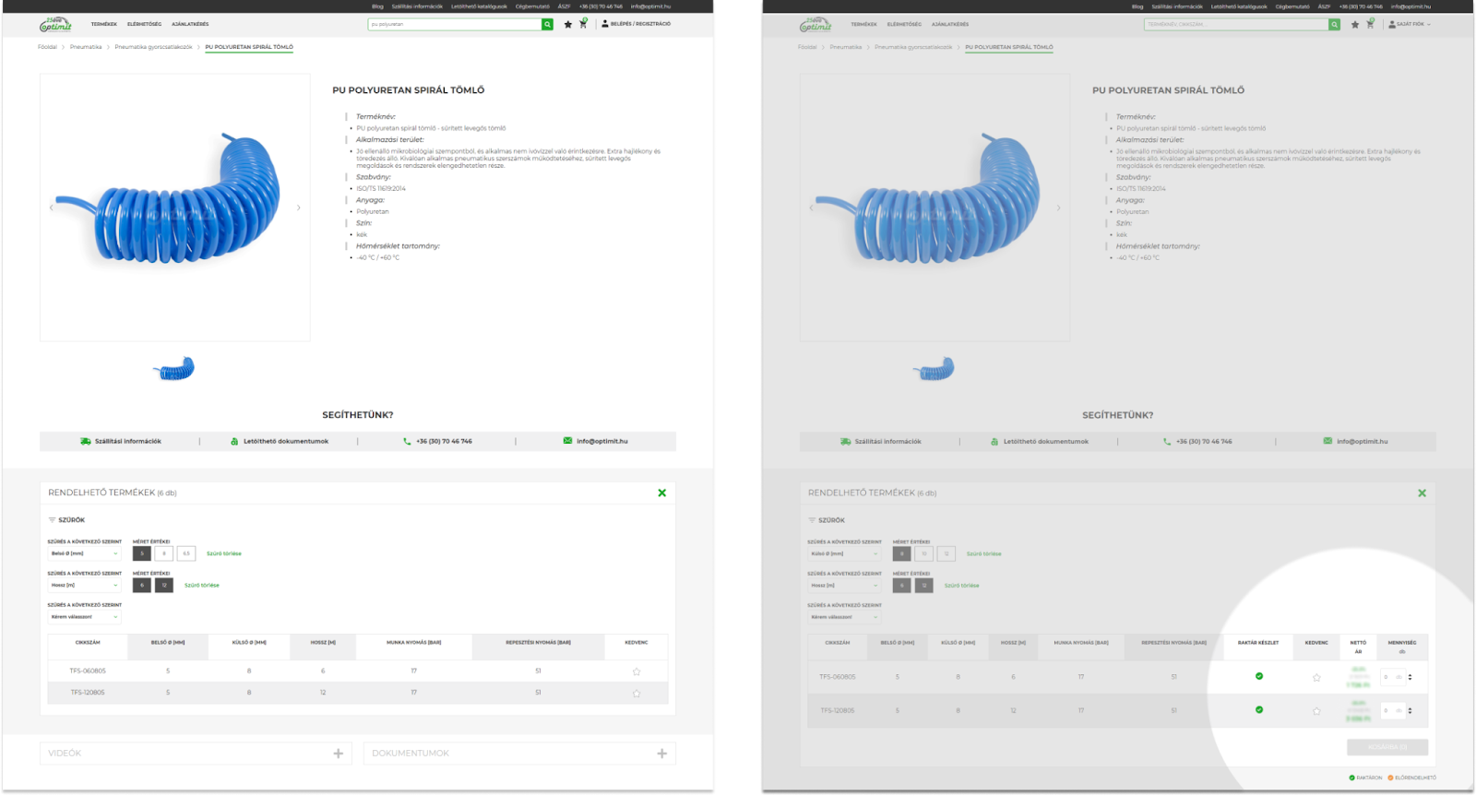Close the Rendelhető termékek panel on left page
The height and width of the screenshot is (796, 1476).
[661, 493]
